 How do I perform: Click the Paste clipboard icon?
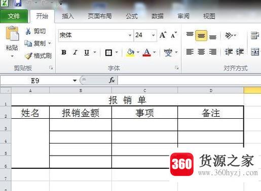12,33
